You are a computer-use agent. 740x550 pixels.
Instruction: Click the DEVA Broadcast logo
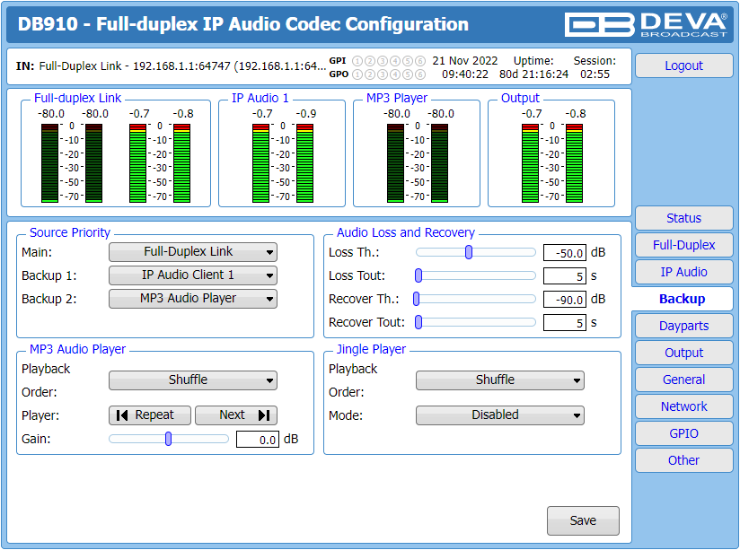point(646,24)
